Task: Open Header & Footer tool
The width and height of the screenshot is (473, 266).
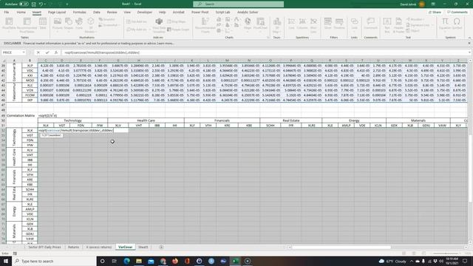Action: [398, 24]
